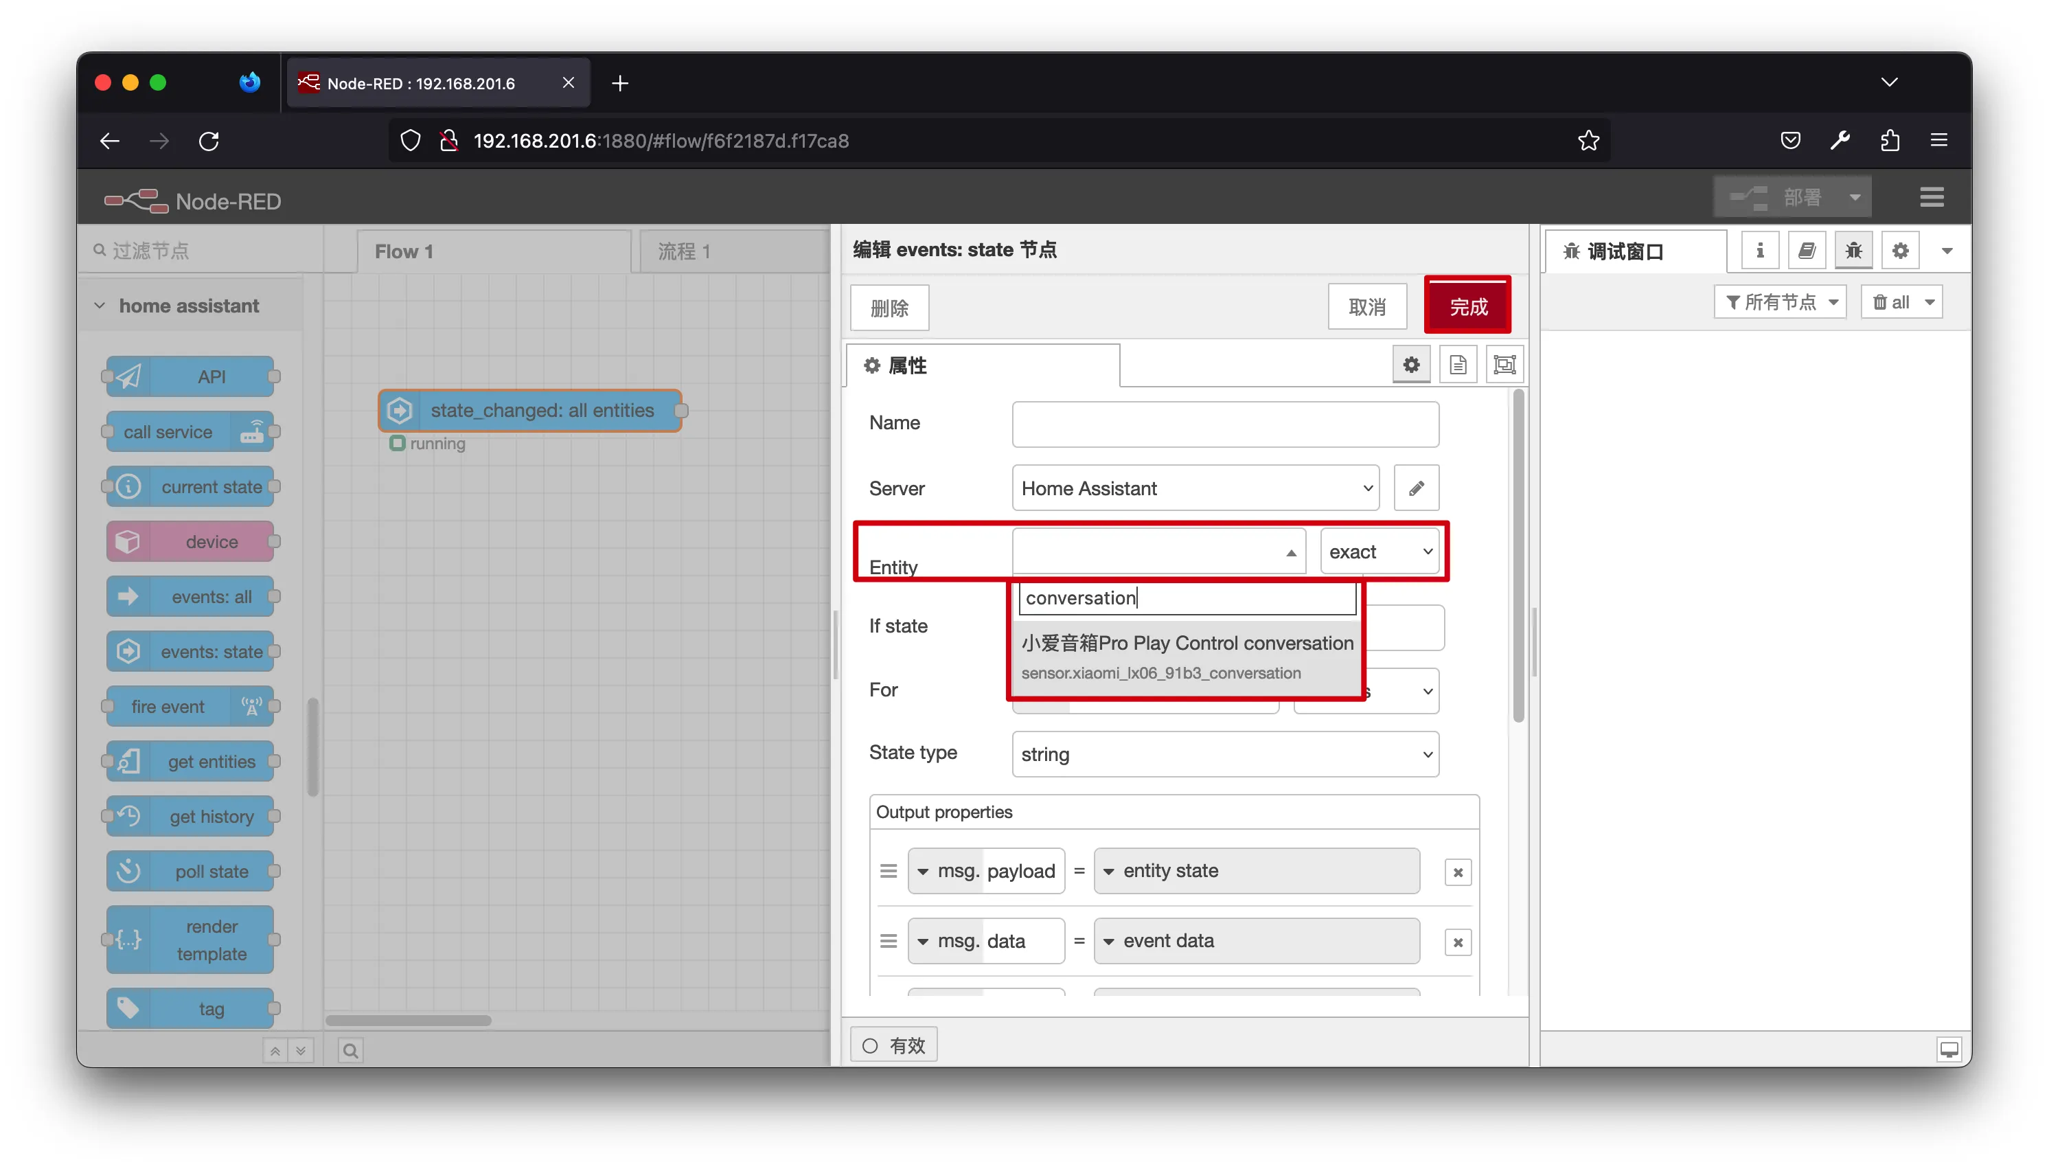
Task: Focus the conversation entity search field
Action: pyautogui.click(x=1187, y=598)
